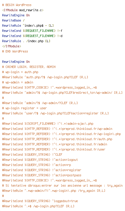Click the '# wp-login register = user' comment
This screenshot has width=125, height=211.
24,108
